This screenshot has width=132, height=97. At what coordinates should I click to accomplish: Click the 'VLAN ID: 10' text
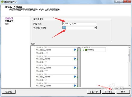point(41,80)
